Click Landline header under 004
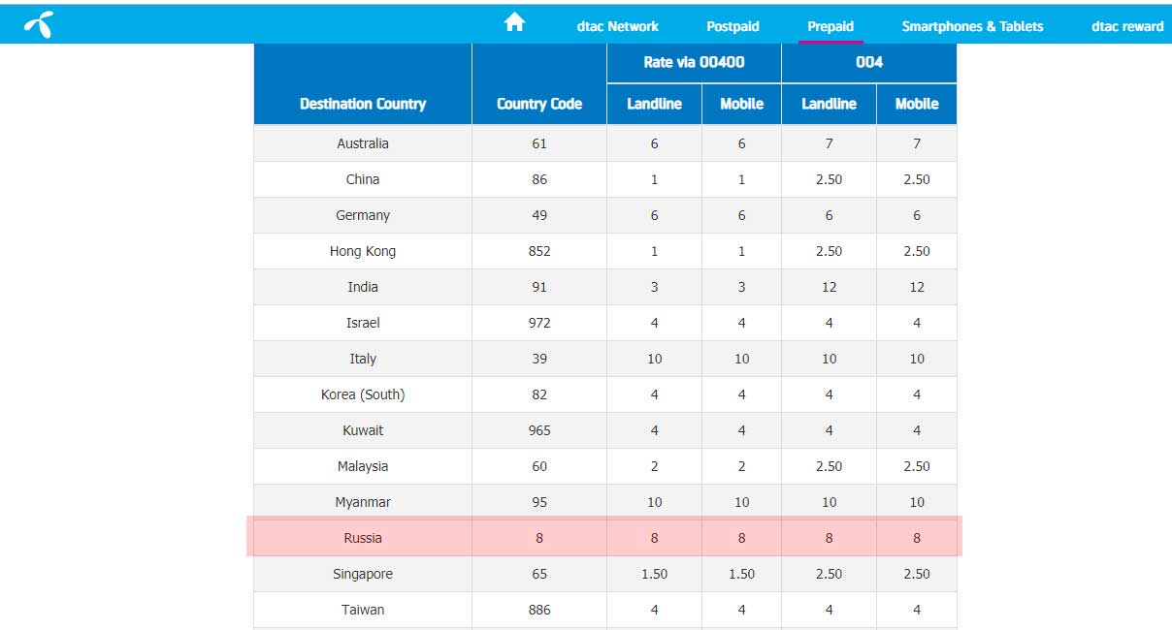 click(x=829, y=104)
